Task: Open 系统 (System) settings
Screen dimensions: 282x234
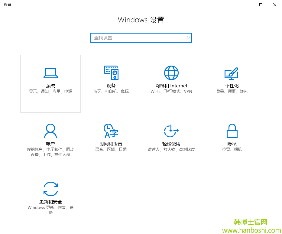Action: pos(50,83)
